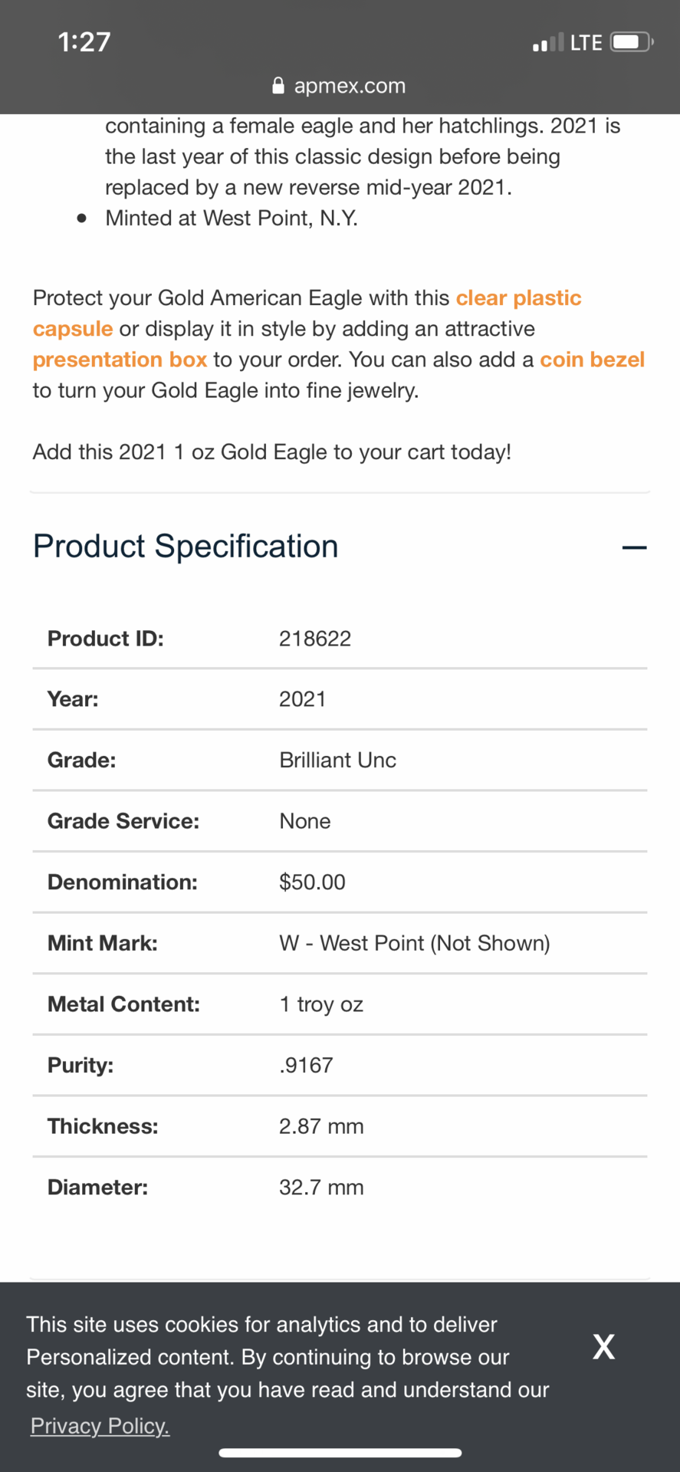
Task: Tap the W - West Point mint mark value
Action: click(414, 943)
